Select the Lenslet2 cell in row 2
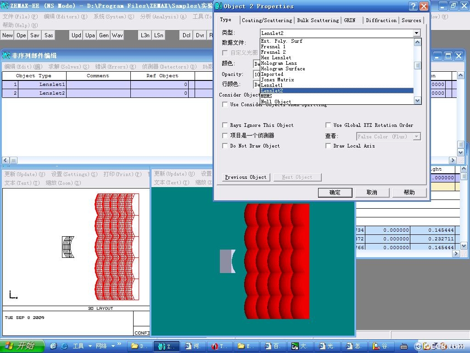 [x=42, y=93]
